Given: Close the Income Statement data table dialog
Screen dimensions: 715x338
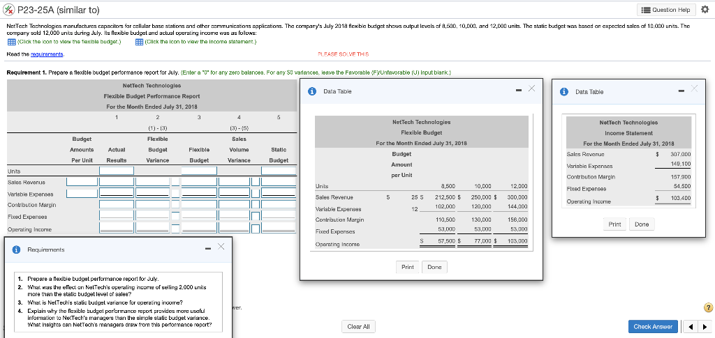Looking at the screenshot, I should coord(694,89).
